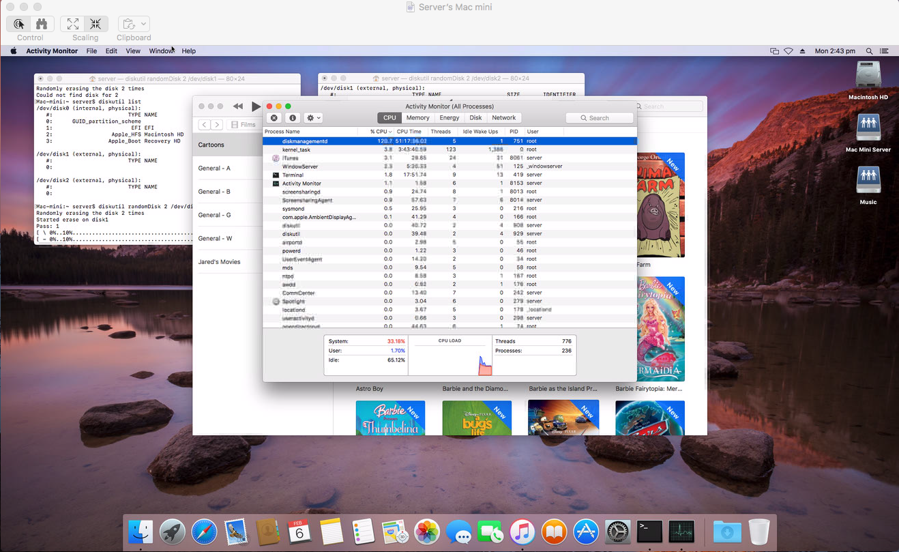Select the diskmanagementd process row
899x552 pixels.
pyautogui.click(x=449, y=141)
